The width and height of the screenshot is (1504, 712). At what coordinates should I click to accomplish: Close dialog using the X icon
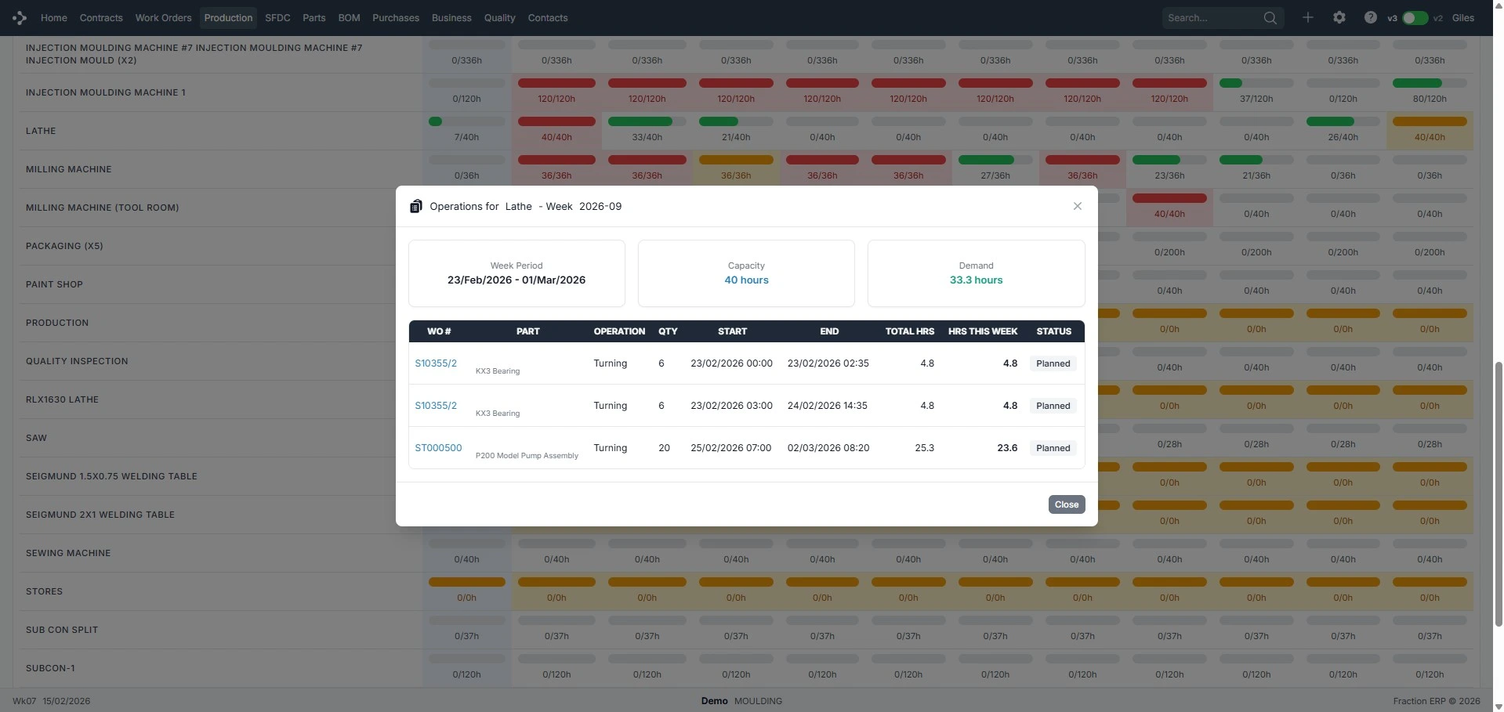tap(1077, 206)
